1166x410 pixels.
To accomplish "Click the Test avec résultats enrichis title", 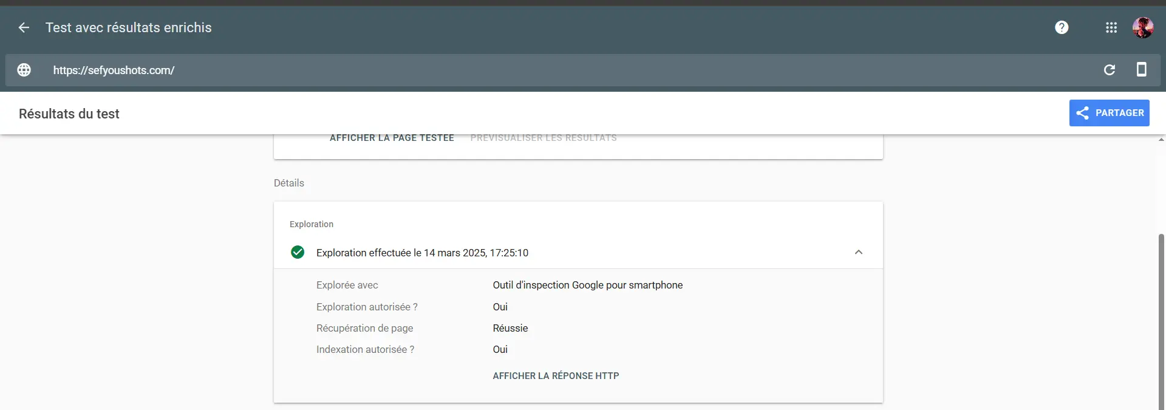I will tap(128, 27).
